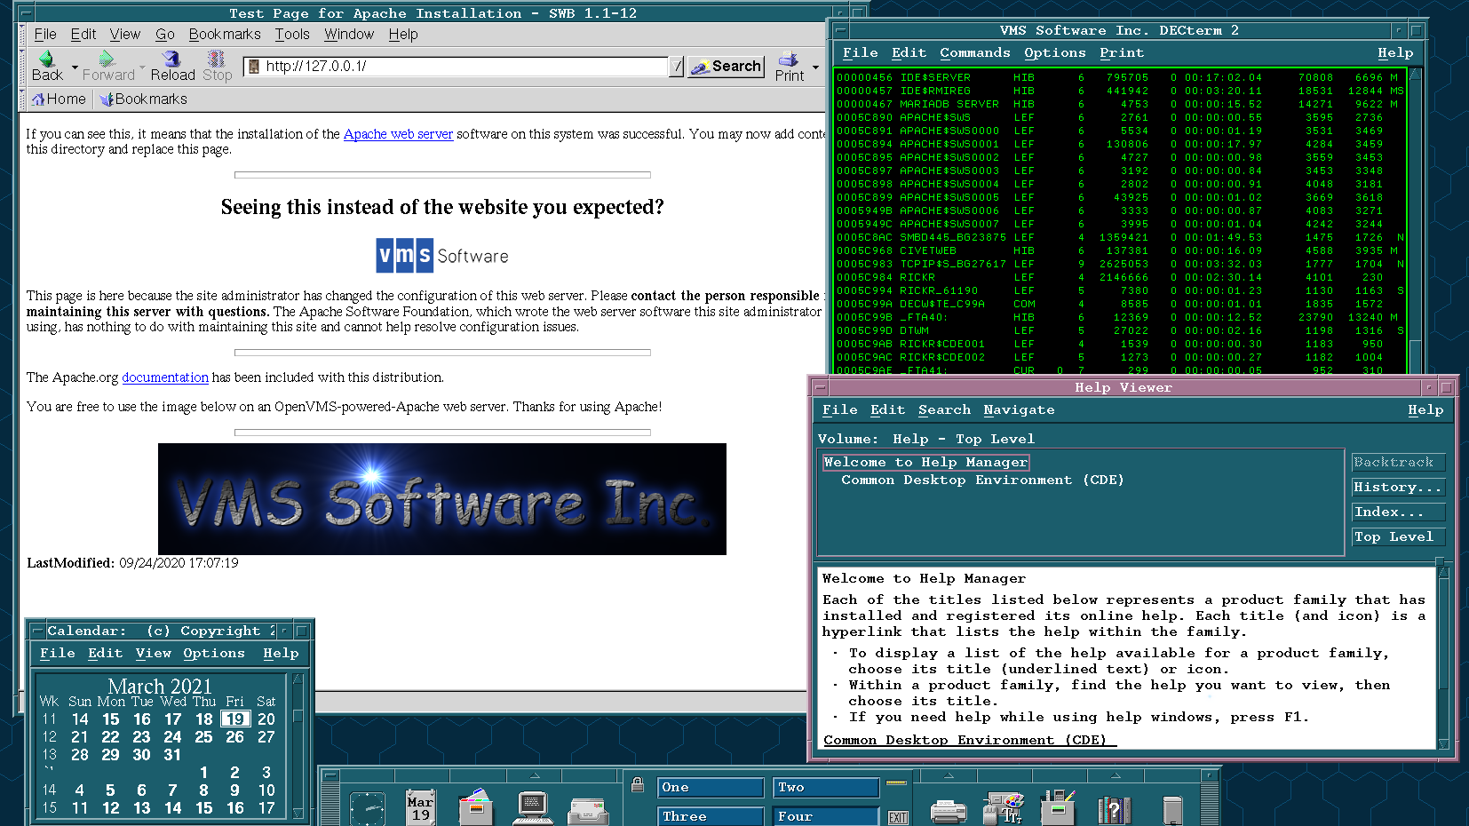1469x826 pixels.
Task: Click the VMS Software logo image
Action: click(x=442, y=256)
